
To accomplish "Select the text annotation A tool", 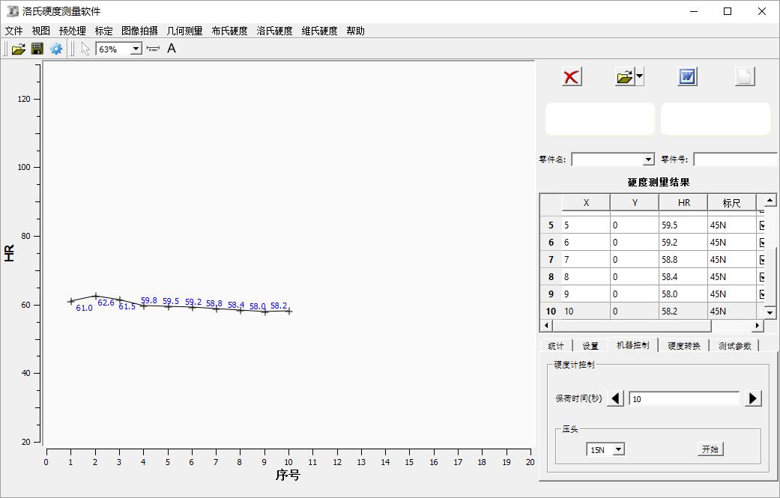I will click(172, 49).
